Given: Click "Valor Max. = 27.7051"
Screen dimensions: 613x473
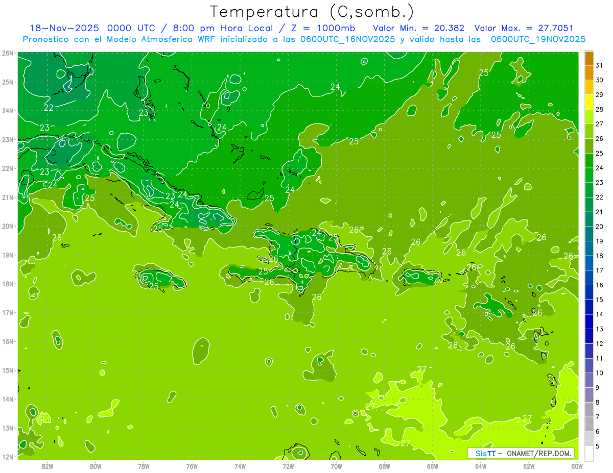Looking at the screenshot, I should (523, 28).
